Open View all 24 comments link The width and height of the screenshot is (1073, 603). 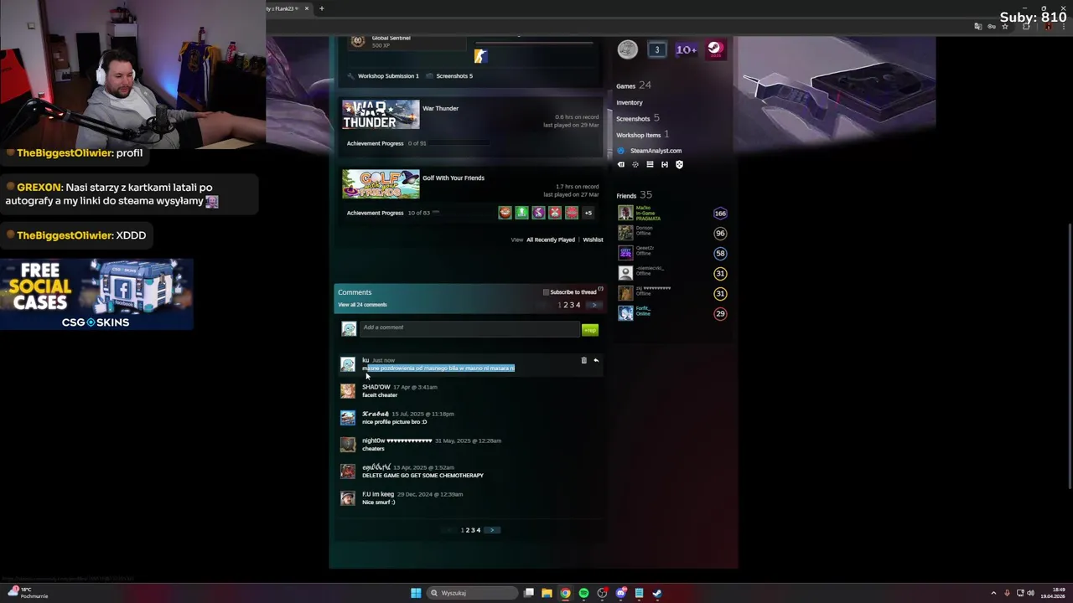[x=362, y=305]
